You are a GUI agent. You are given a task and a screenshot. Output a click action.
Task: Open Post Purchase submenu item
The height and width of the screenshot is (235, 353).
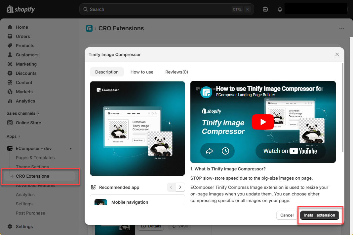pyautogui.click(x=30, y=213)
